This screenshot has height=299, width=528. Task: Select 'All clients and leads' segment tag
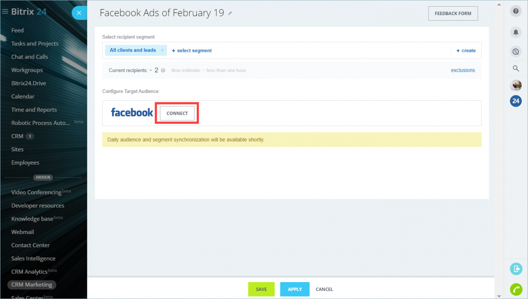point(133,50)
